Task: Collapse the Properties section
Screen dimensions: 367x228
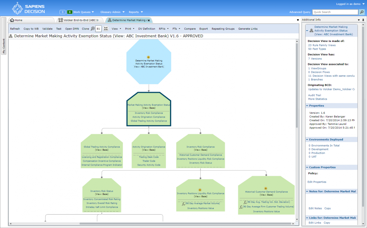Action: coord(307,106)
